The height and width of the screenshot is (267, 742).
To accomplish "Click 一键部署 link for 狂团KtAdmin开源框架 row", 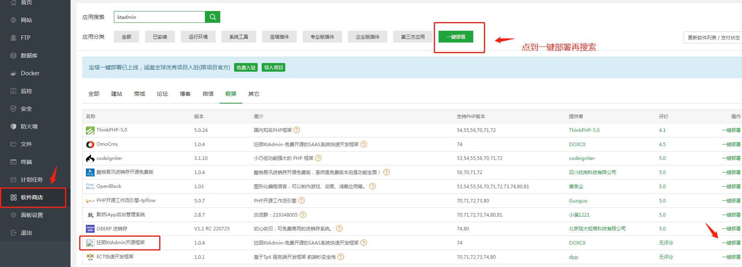I will pos(731,243).
